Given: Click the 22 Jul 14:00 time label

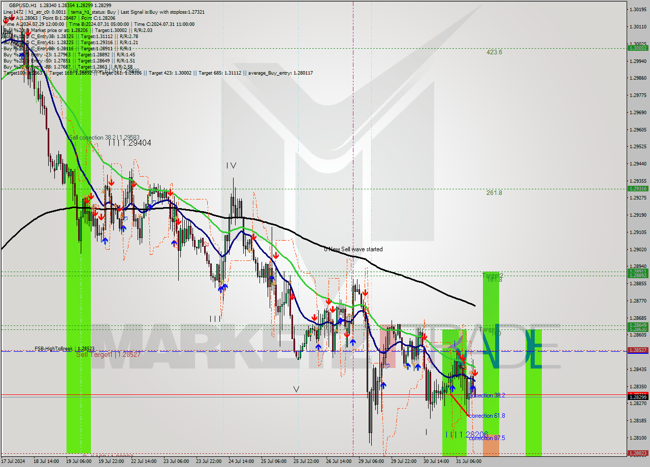Looking at the screenshot, I should 144,462.
